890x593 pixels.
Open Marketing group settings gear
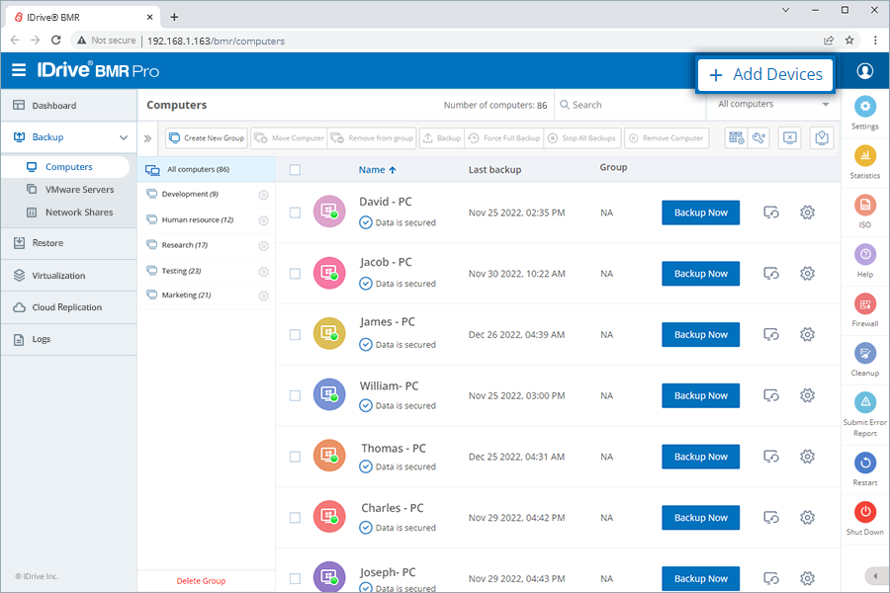(x=263, y=296)
